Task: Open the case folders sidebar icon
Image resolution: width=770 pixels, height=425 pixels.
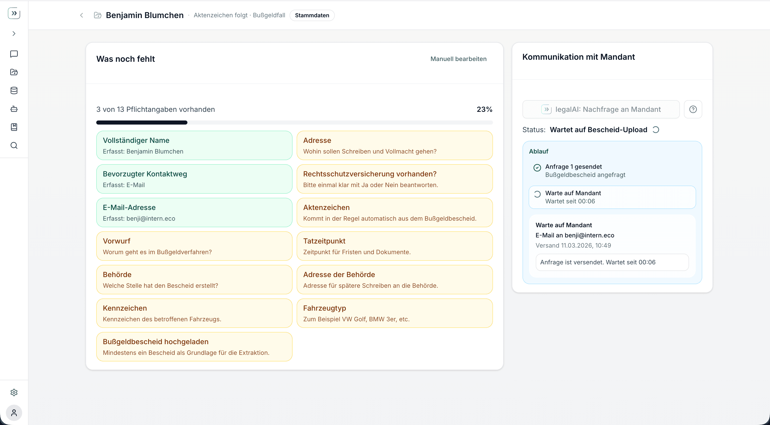Action: point(14,72)
